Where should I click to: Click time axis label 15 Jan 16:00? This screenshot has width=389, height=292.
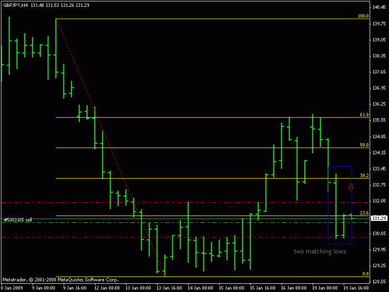(263, 288)
